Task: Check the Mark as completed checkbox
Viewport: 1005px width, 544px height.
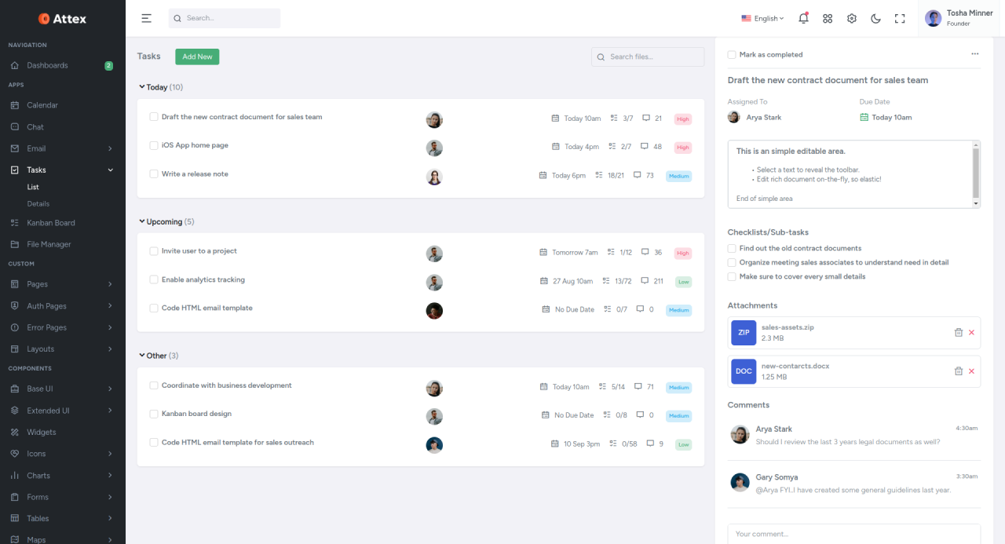Action: (732, 55)
